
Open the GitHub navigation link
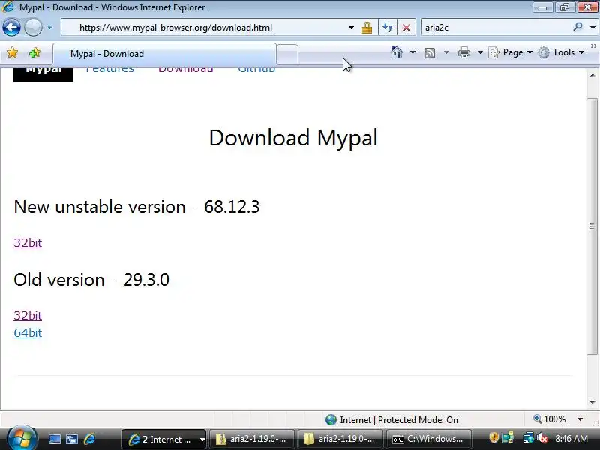click(x=256, y=70)
